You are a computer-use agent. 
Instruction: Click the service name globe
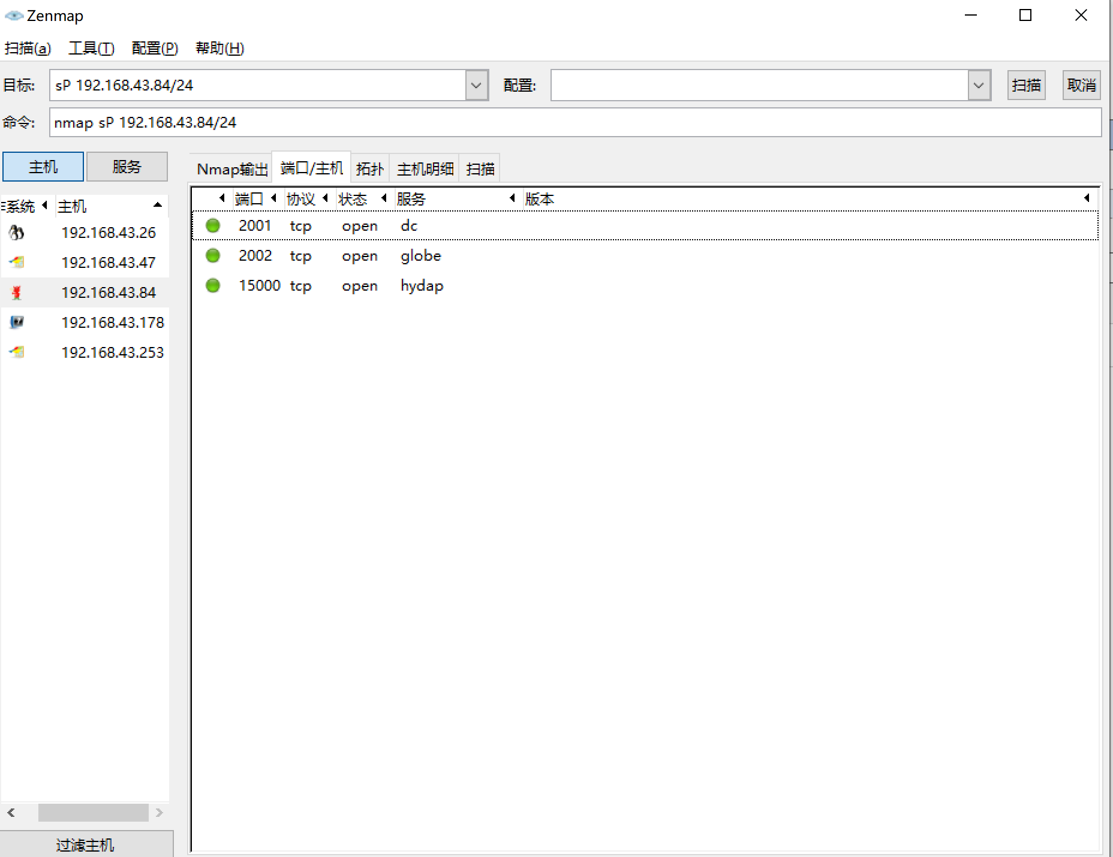point(421,256)
